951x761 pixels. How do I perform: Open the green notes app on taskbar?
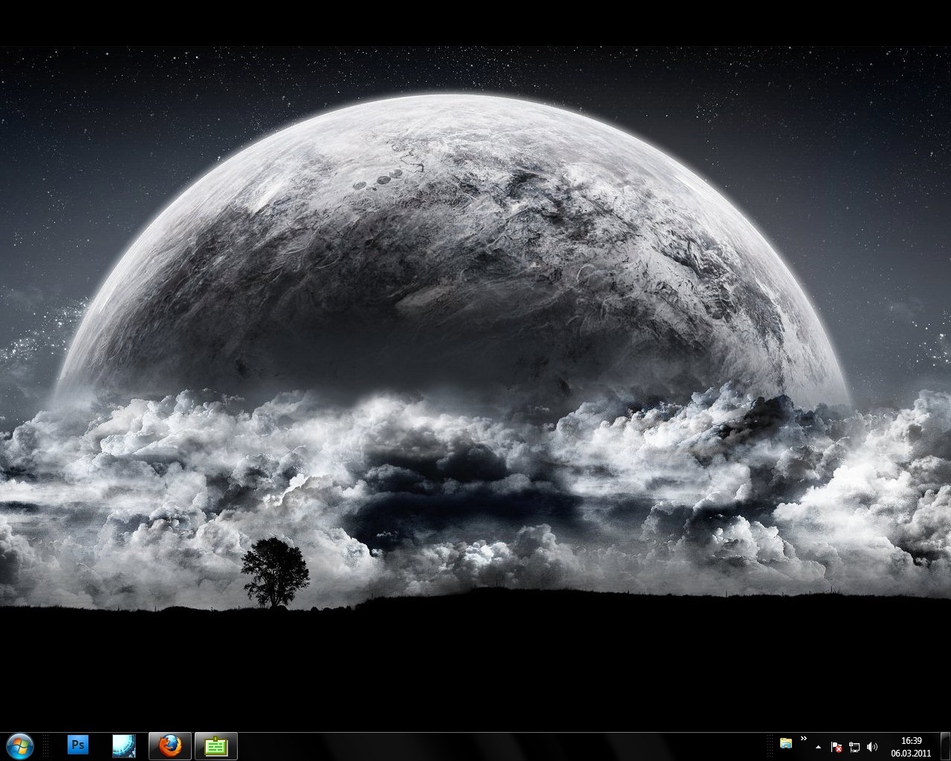click(216, 745)
